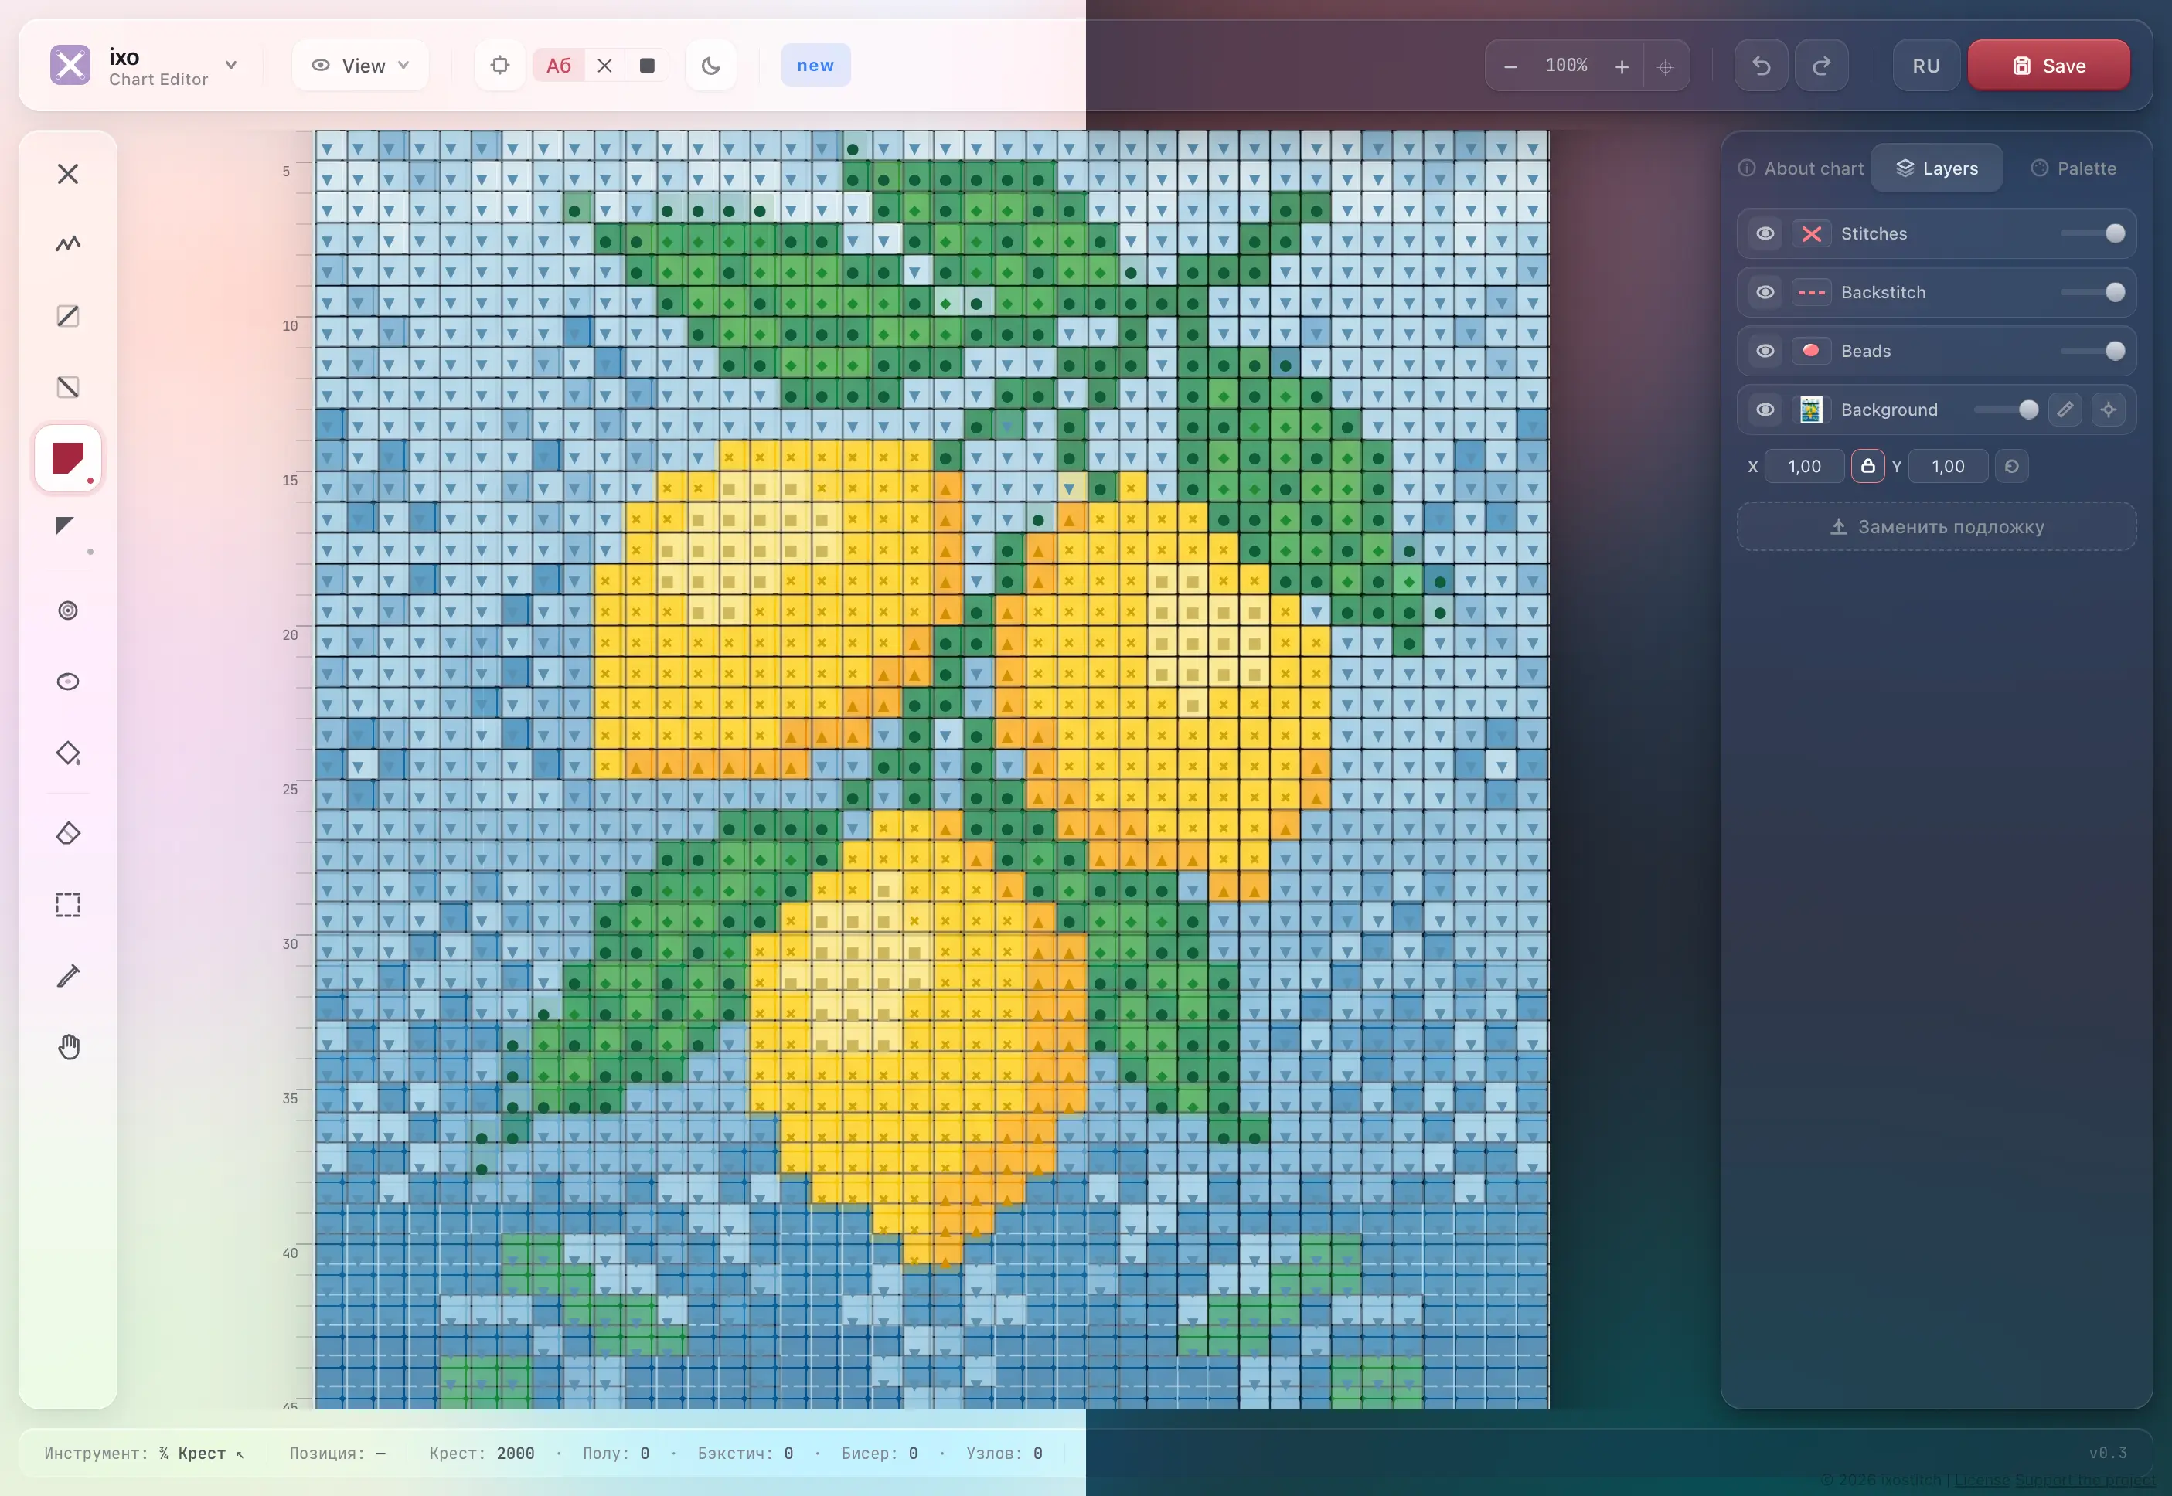Switch language with the RU button
Image resolution: width=2172 pixels, height=1496 pixels.
tap(1926, 66)
